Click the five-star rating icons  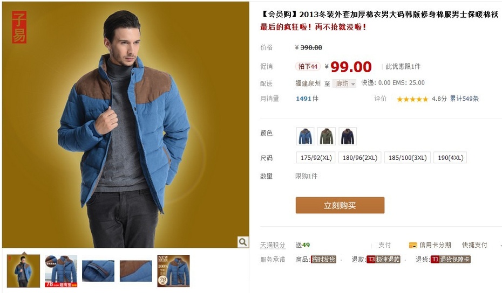[x=412, y=99]
